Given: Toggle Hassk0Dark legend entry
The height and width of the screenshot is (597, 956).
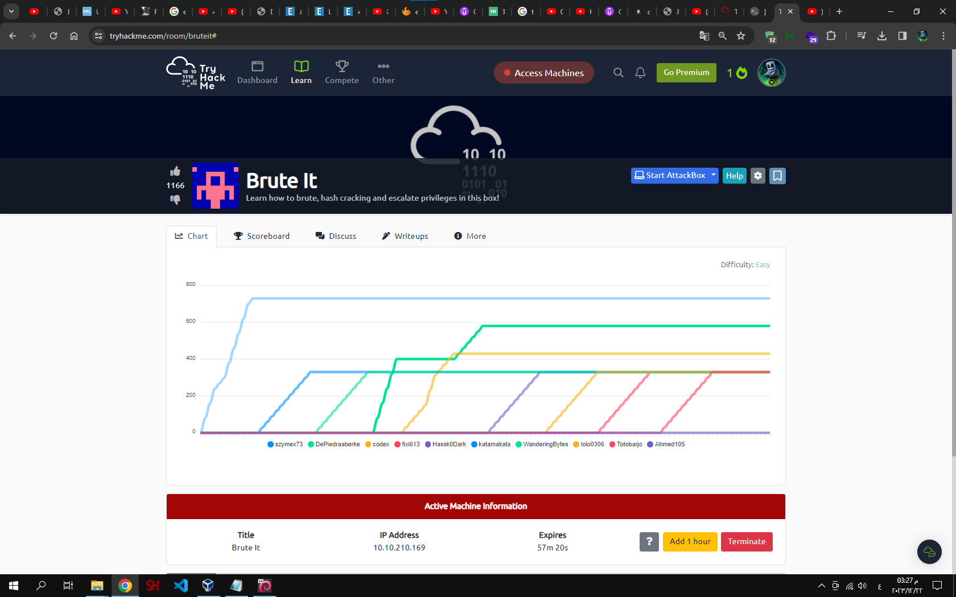Looking at the screenshot, I should click(x=446, y=445).
